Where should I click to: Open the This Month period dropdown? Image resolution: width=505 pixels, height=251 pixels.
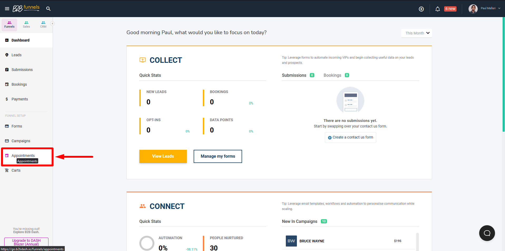tap(416, 33)
